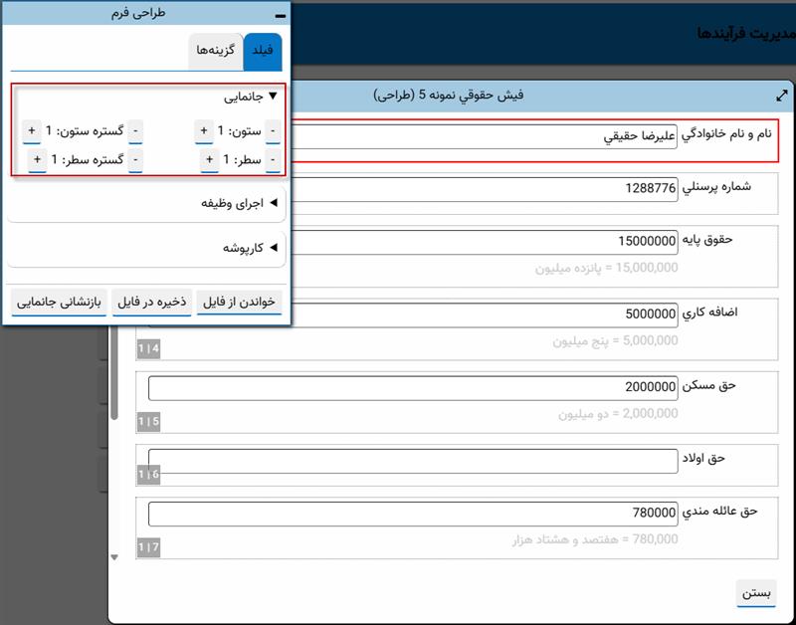Select the فیلد tab
Image resolution: width=796 pixels, height=625 pixels.
[x=263, y=51]
